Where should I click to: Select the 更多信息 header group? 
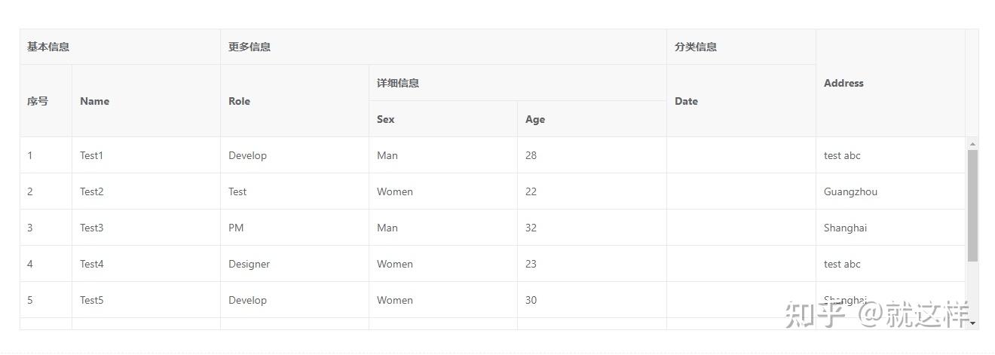click(x=250, y=47)
